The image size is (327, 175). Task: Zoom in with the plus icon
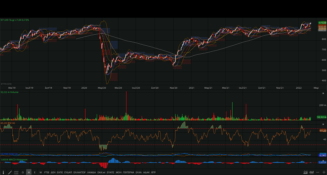(323, 172)
